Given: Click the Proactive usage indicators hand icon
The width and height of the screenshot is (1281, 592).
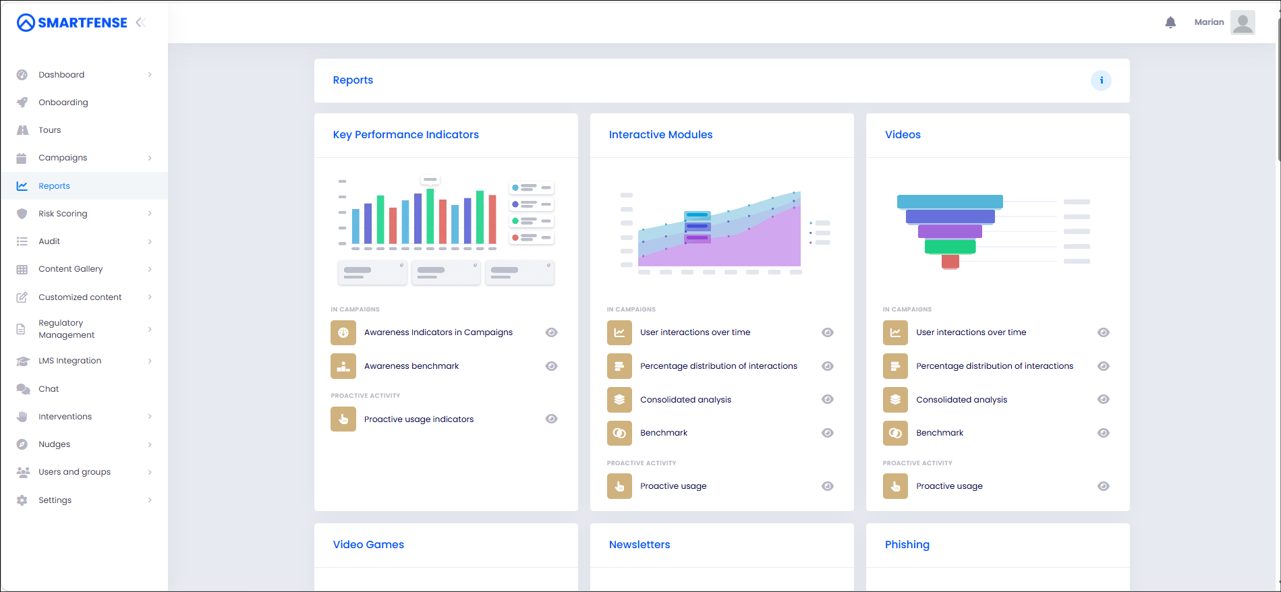Looking at the screenshot, I should 343,419.
